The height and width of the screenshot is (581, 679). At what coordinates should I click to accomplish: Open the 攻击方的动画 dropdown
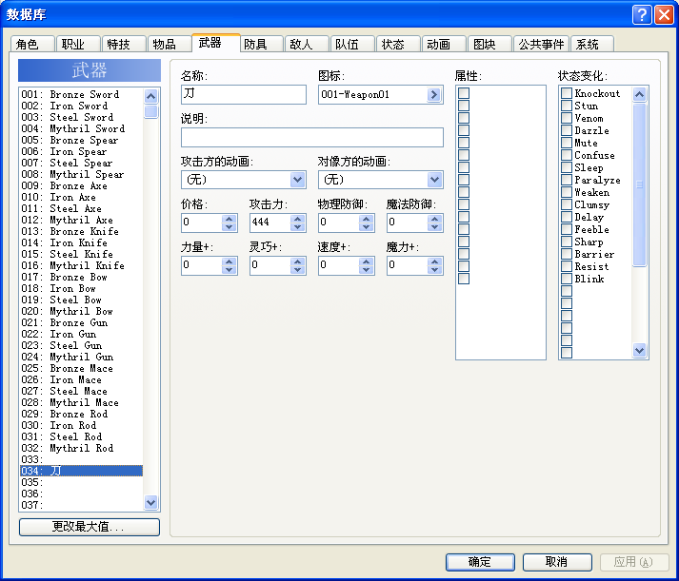[297, 180]
